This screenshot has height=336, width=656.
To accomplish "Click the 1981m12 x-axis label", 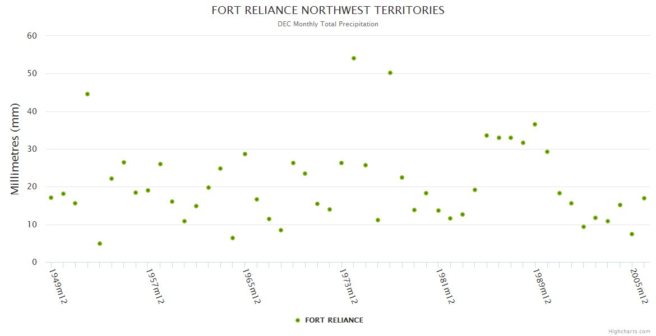I will click(x=445, y=286).
